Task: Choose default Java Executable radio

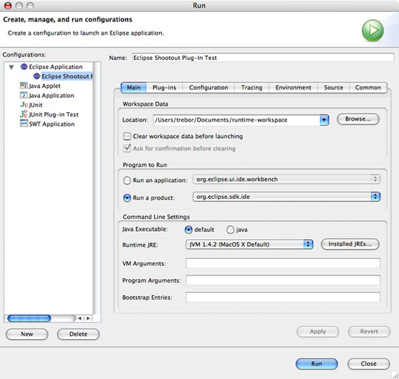Action: (188, 230)
